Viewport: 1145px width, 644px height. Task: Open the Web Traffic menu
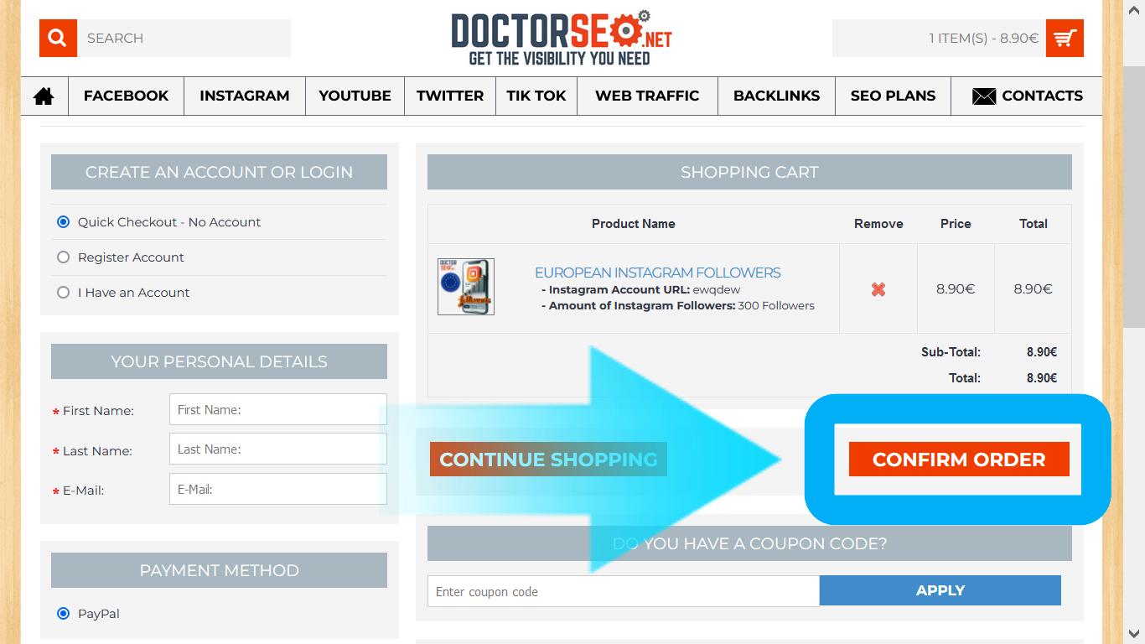click(x=647, y=96)
